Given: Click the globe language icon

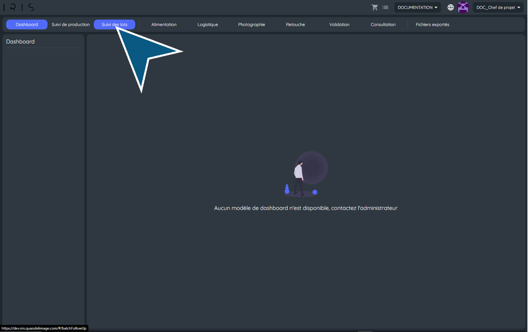Looking at the screenshot, I should 450,7.
